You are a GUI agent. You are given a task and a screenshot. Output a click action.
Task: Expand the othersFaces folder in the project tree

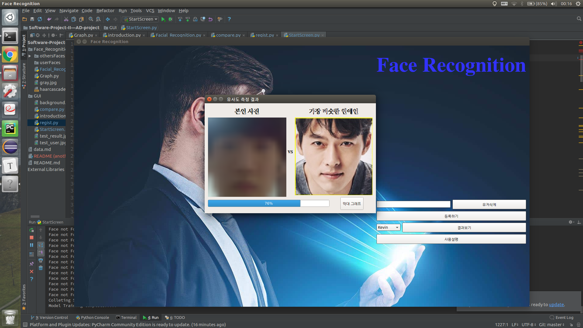pyautogui.click(x=30, y=56)
